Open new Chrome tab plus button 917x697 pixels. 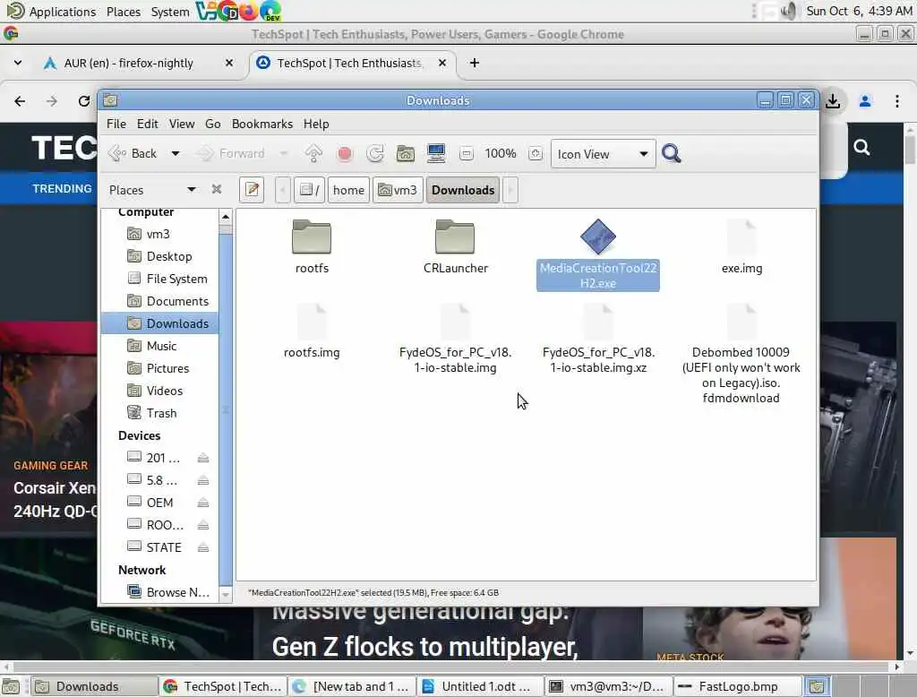point(475,63)
